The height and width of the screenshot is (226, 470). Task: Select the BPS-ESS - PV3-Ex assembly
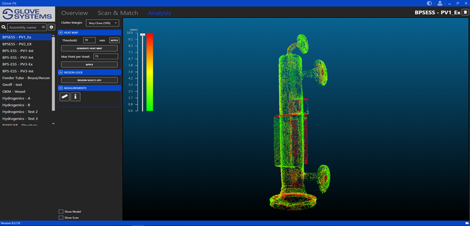click(x=26, y=64)
